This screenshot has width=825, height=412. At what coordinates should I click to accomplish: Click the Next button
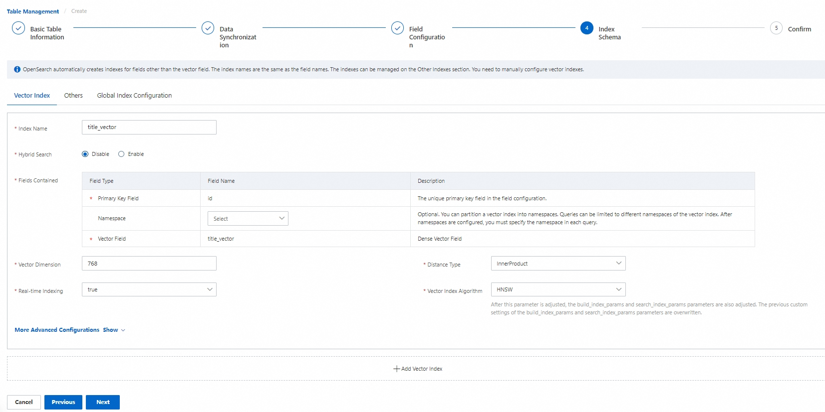tap(103, 402)
